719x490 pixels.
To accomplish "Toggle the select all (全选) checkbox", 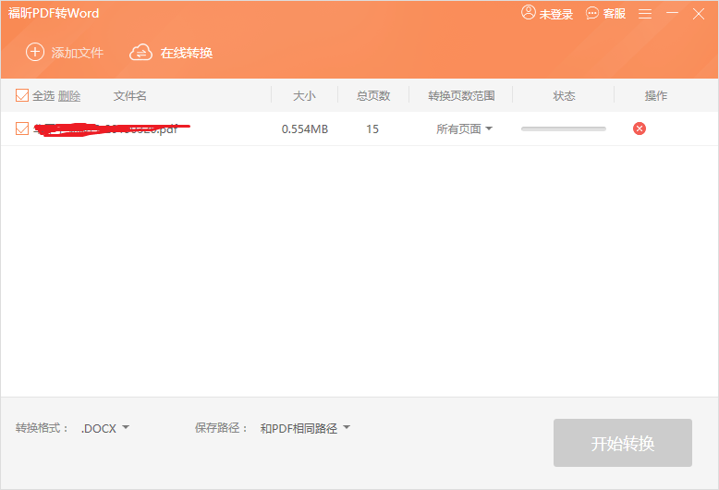I will coord(22,95).
